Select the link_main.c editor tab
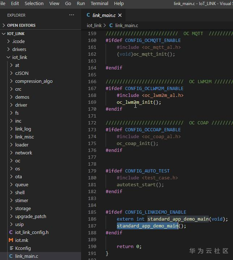Screen dimensions: 233x260 (x=103, y=15)
